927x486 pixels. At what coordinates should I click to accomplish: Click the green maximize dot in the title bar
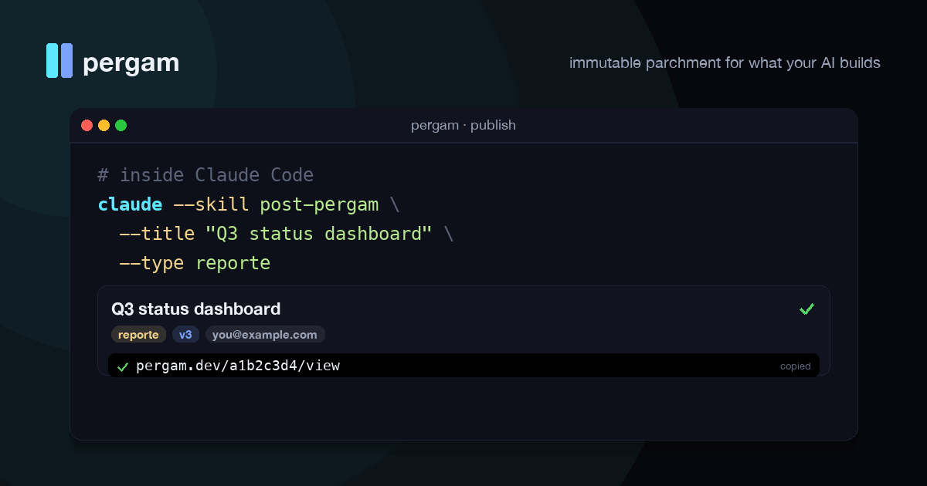(121, 125)
